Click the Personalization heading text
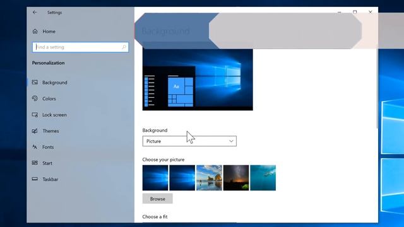This screenshot has height=227, width=404. click(x=48, y=63)
